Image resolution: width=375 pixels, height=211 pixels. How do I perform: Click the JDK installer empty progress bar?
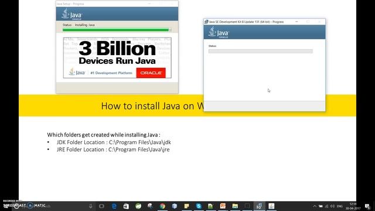pos(260,51)
